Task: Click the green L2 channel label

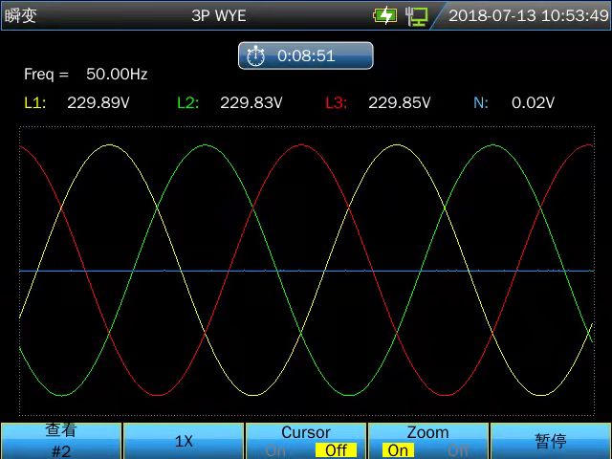Action: (x=188, y=102)
